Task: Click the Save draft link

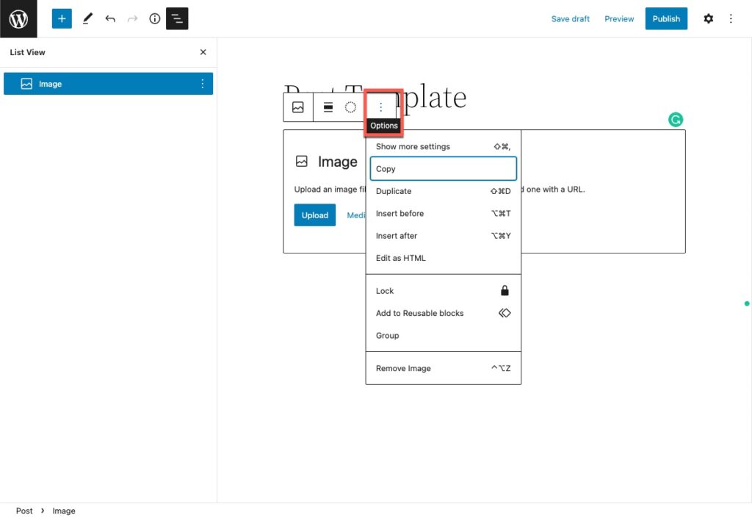Action: pos(570,18)
